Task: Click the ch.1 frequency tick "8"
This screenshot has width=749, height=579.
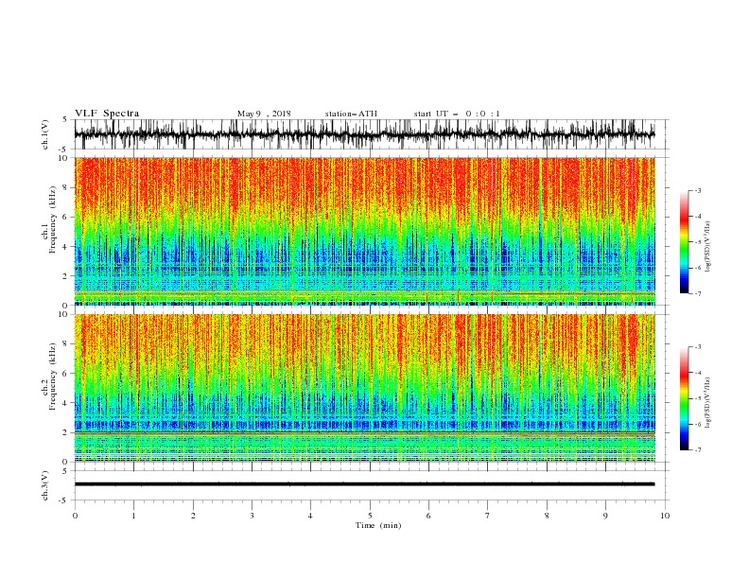Action: [65, 187]
